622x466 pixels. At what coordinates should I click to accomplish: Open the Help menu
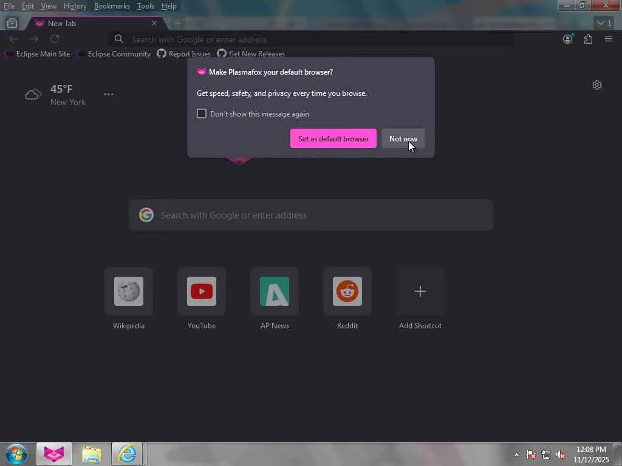[x=169, y=6]
